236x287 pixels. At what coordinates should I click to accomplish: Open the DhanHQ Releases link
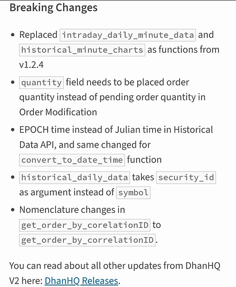82,281
